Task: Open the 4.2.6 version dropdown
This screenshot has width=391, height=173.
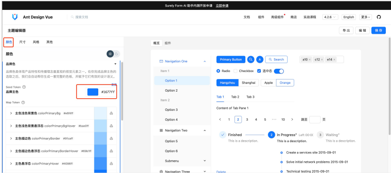Action: (x=330, y=17)
